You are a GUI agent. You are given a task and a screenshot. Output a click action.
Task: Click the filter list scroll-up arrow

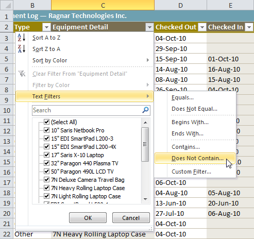click(x=145, y=123)
